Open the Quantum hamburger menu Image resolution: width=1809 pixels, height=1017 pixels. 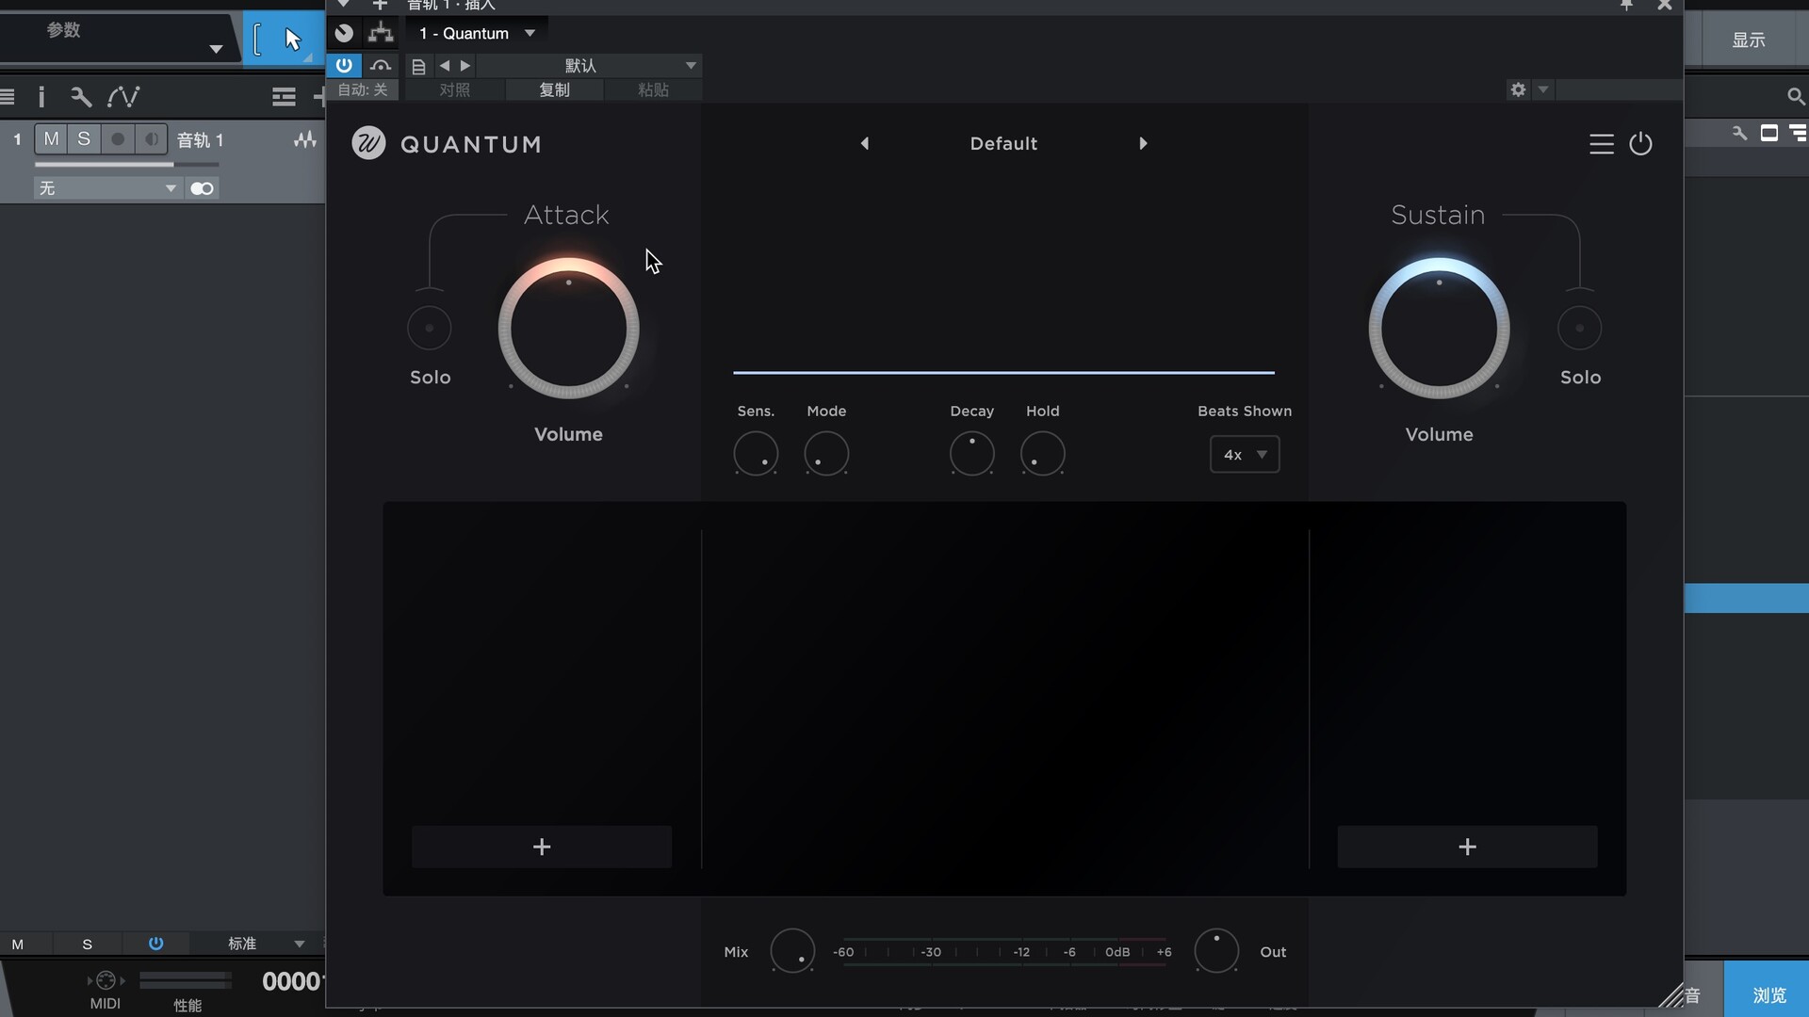(1601, 144)
